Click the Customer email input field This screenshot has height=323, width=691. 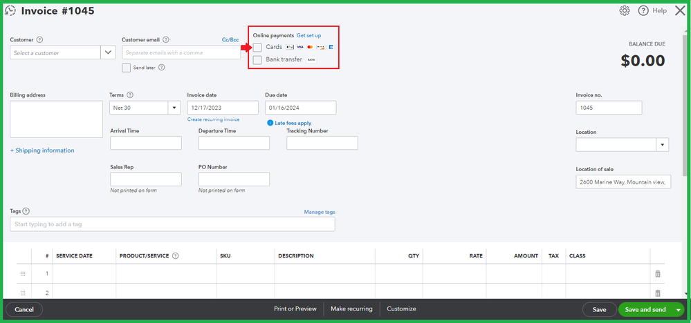click(x=181, y=52)
